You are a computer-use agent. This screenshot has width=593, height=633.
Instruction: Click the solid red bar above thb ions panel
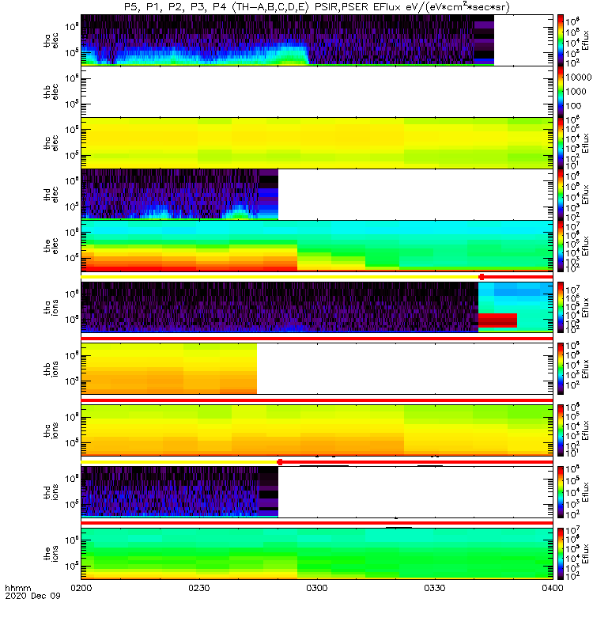tap(317, 339)
